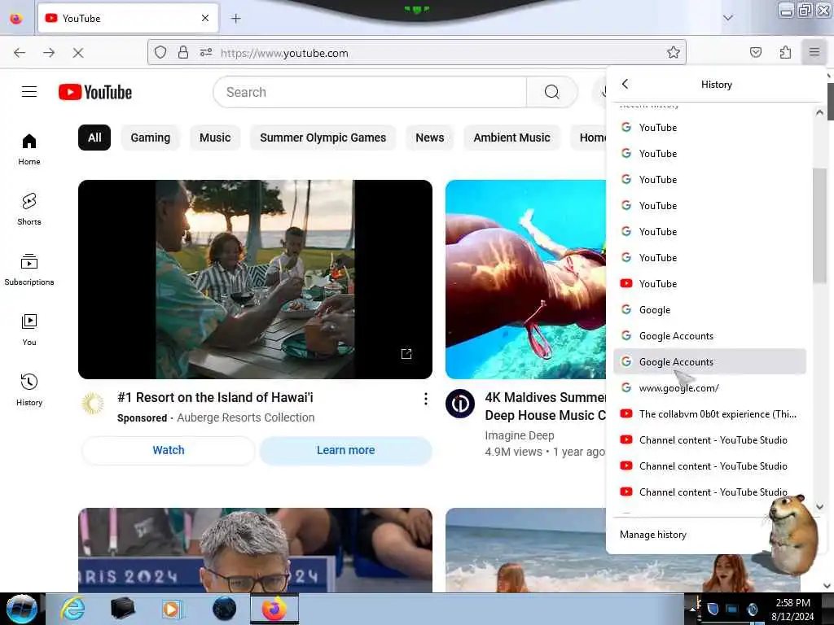Screen dimensions: 834x625
Task: Click Manage history
Action: pyautogui.click(x=653, y=535)
